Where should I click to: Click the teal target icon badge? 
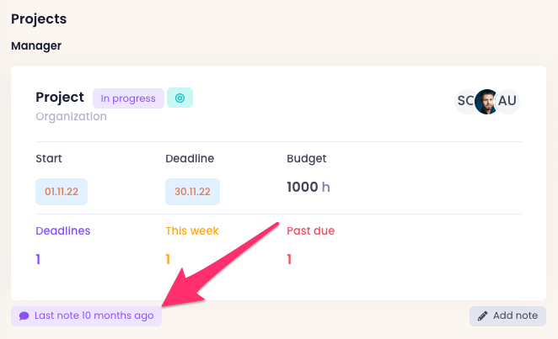tap(180, 98)
